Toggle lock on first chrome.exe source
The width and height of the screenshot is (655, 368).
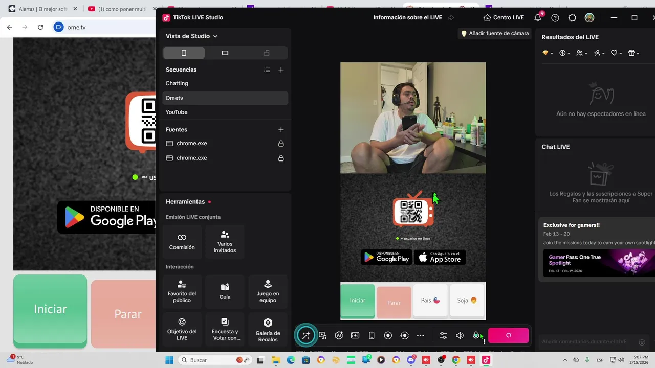(281, 144)
